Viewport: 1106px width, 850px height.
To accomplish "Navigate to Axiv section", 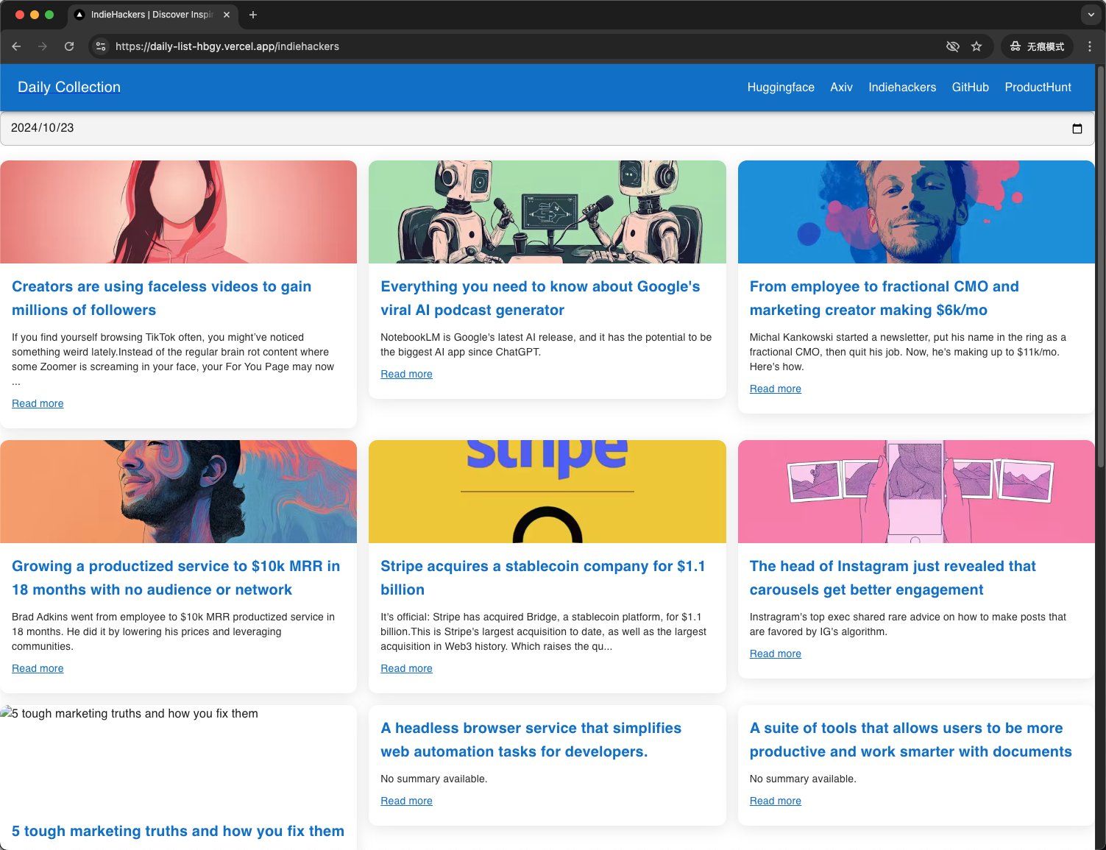I will [x=841, y=87].
